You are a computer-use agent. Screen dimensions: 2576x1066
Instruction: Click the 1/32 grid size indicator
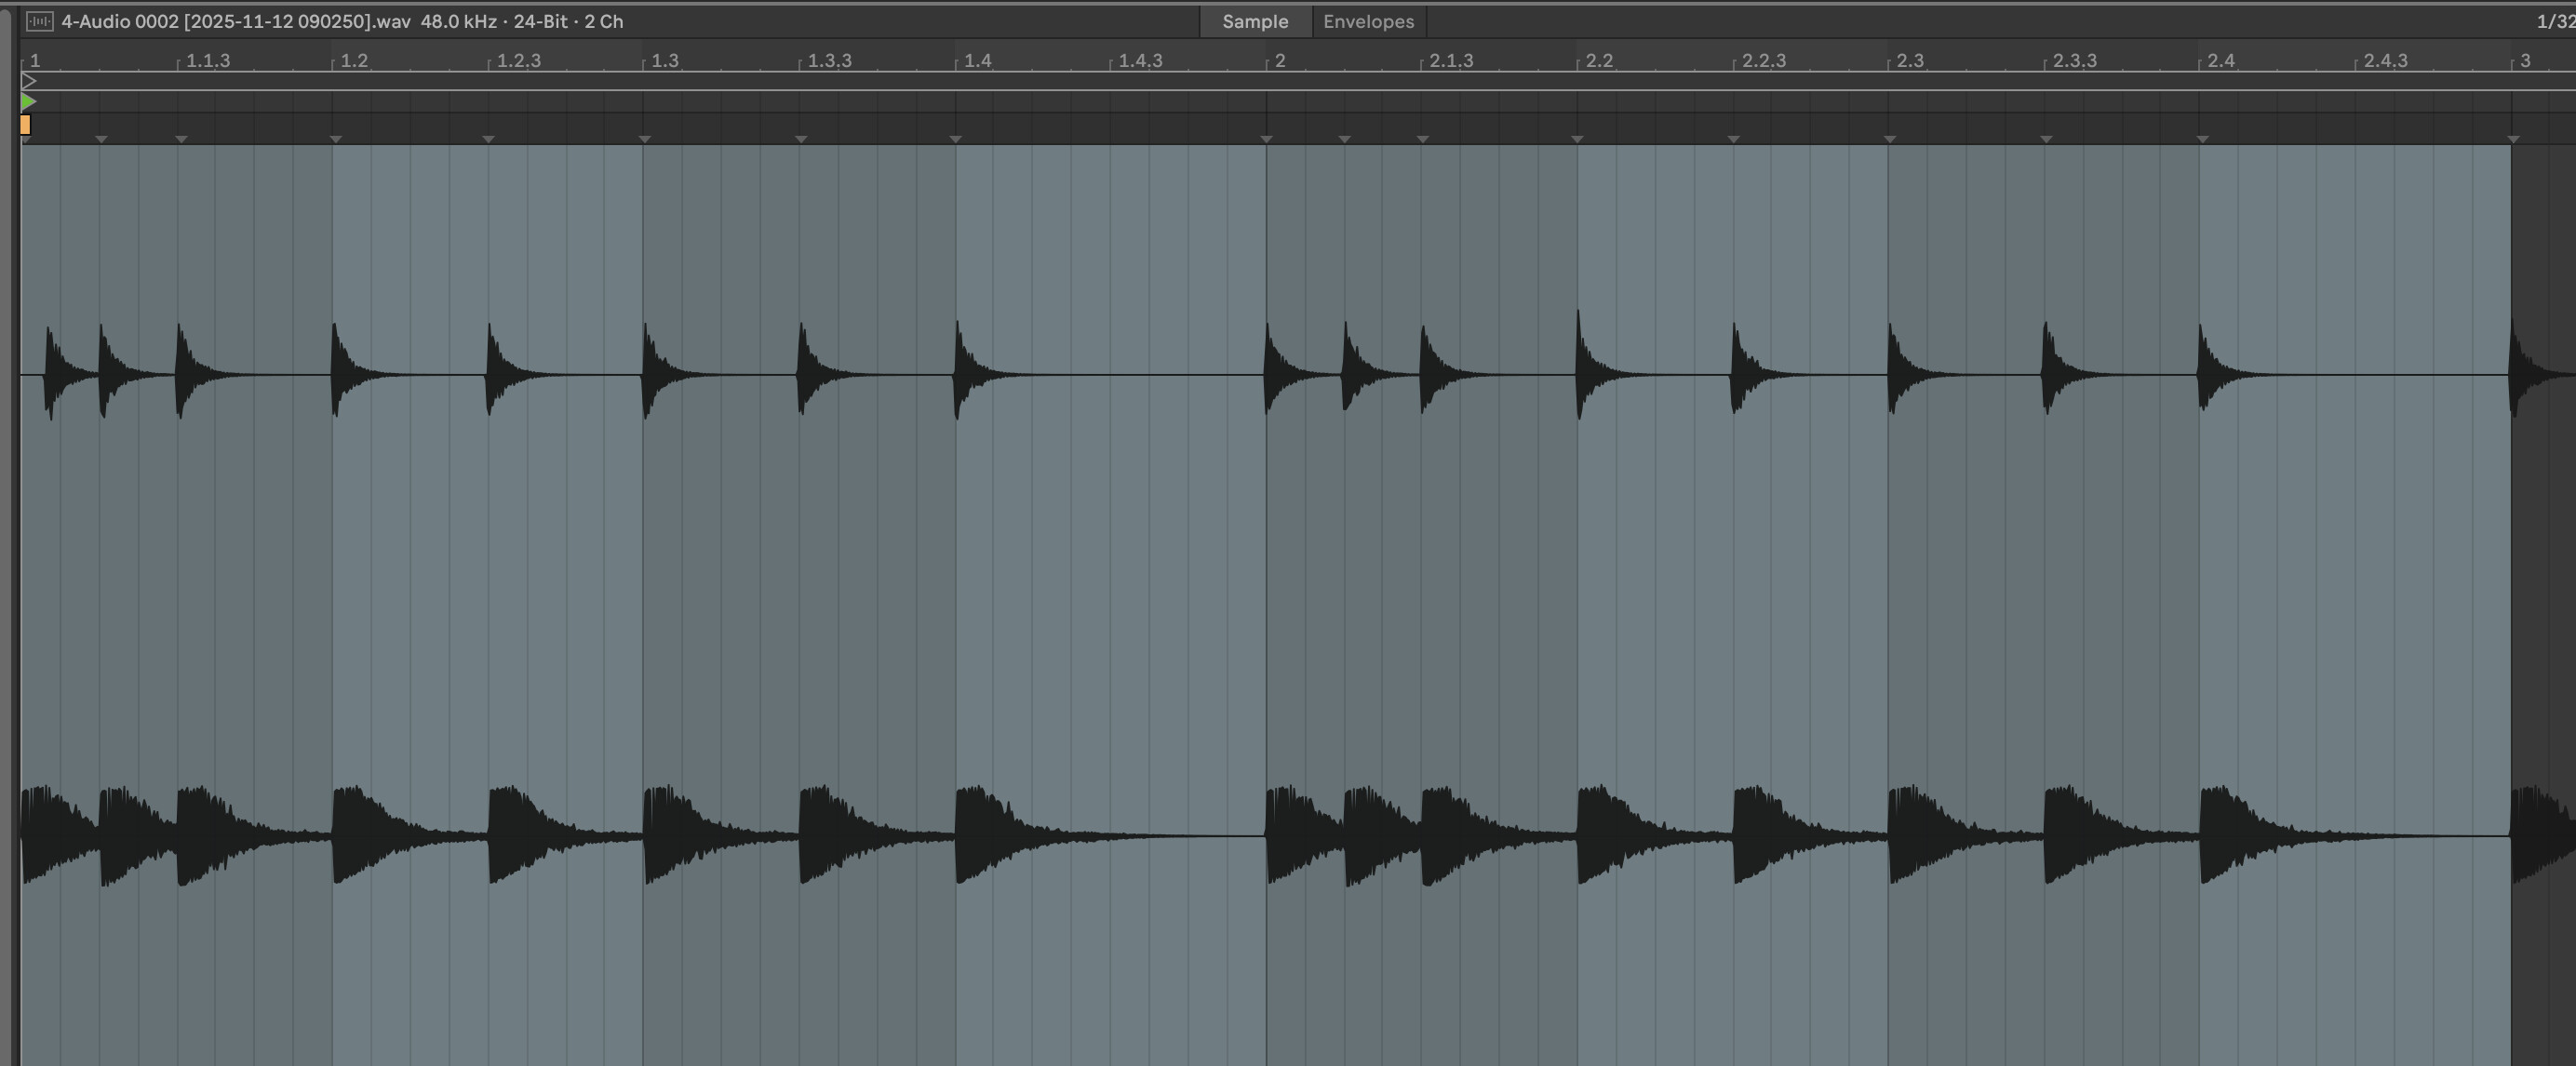pyautogui.click(x=2555, y=21)
